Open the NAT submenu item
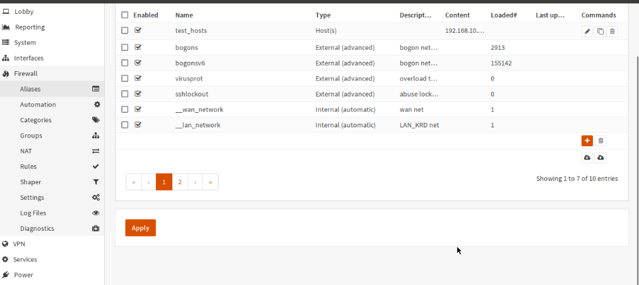 [x=26, y=151]
